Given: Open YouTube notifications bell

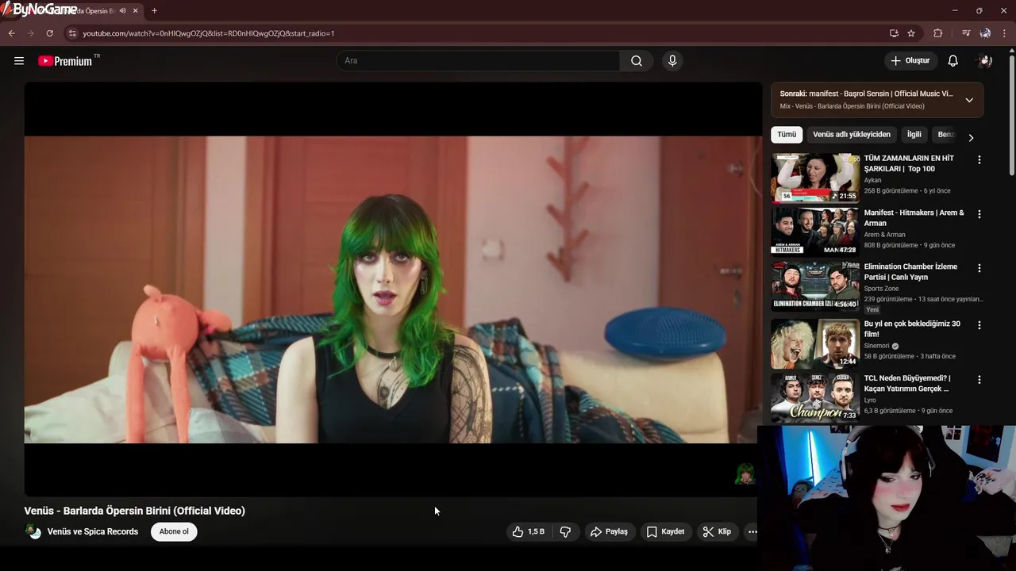Looking at the screenshot, I should [x=953, y=61].
